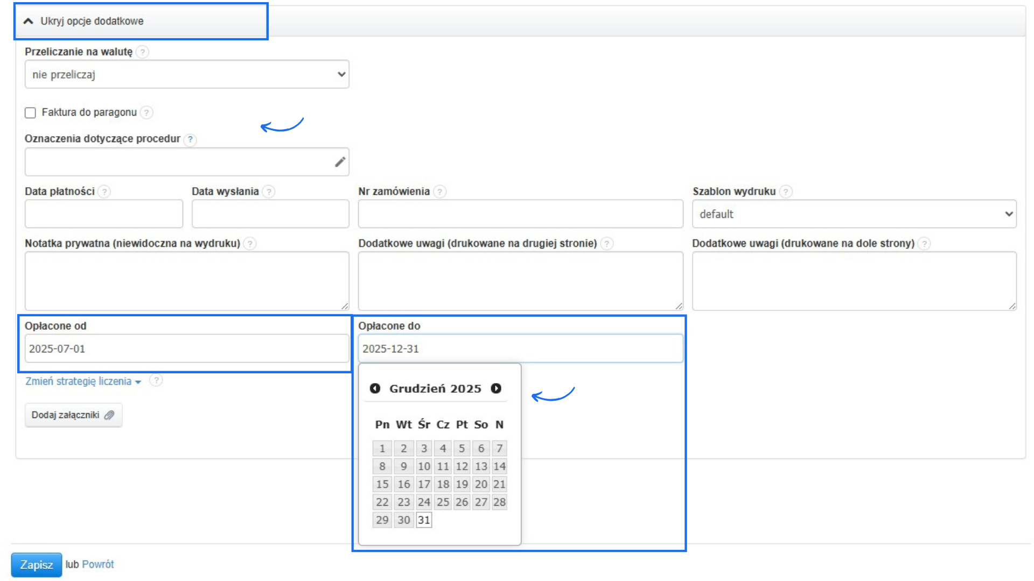This screenshot has width=1034, height=581.
Task: Click the Notatka prywatna text area
Action: click(186, 281)
